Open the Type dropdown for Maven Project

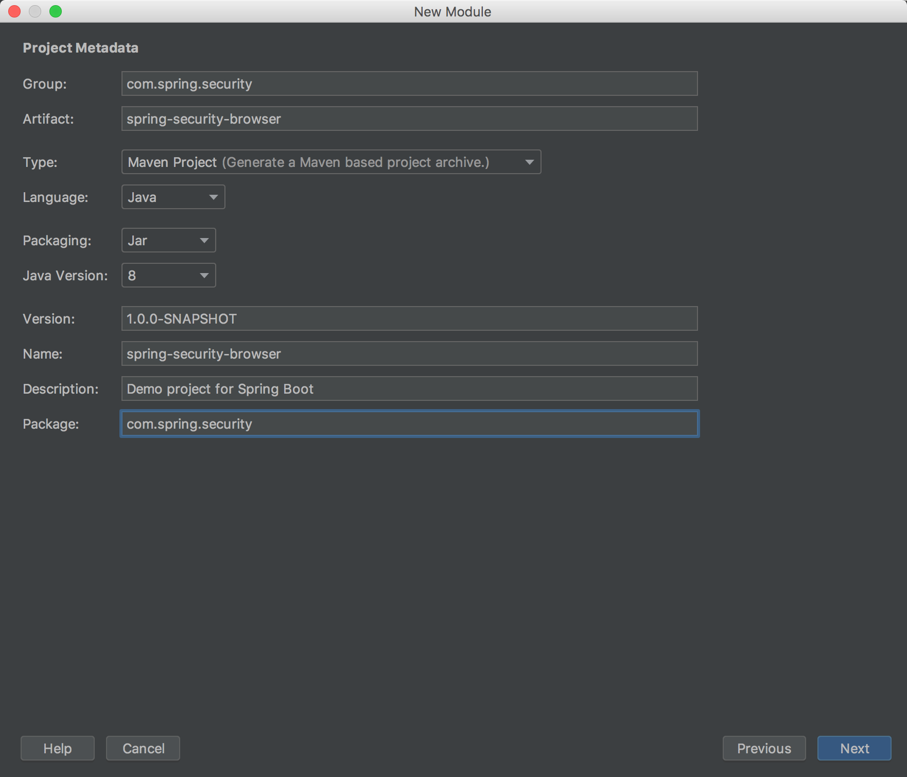(330, 162)
